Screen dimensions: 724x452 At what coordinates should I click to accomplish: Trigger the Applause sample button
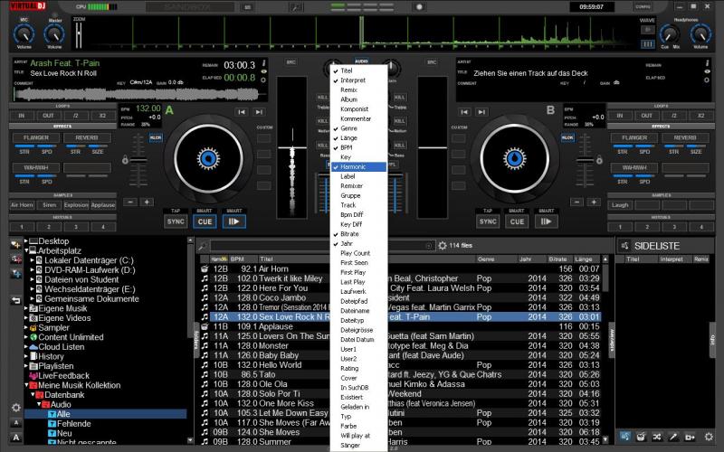(103, 205)
